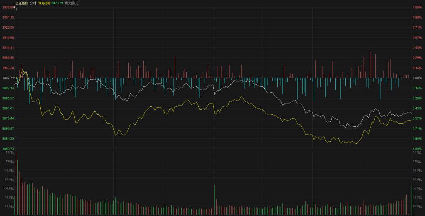
Task: Click the 领先指标 leading indicator label
Action: pos(44,3)
